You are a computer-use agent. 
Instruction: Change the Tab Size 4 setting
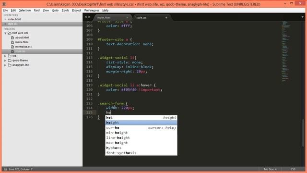(270, 169)
